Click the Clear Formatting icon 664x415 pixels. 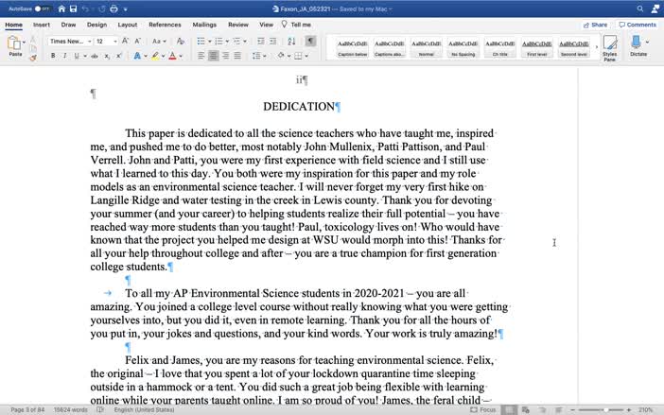(x=181, y=41)
